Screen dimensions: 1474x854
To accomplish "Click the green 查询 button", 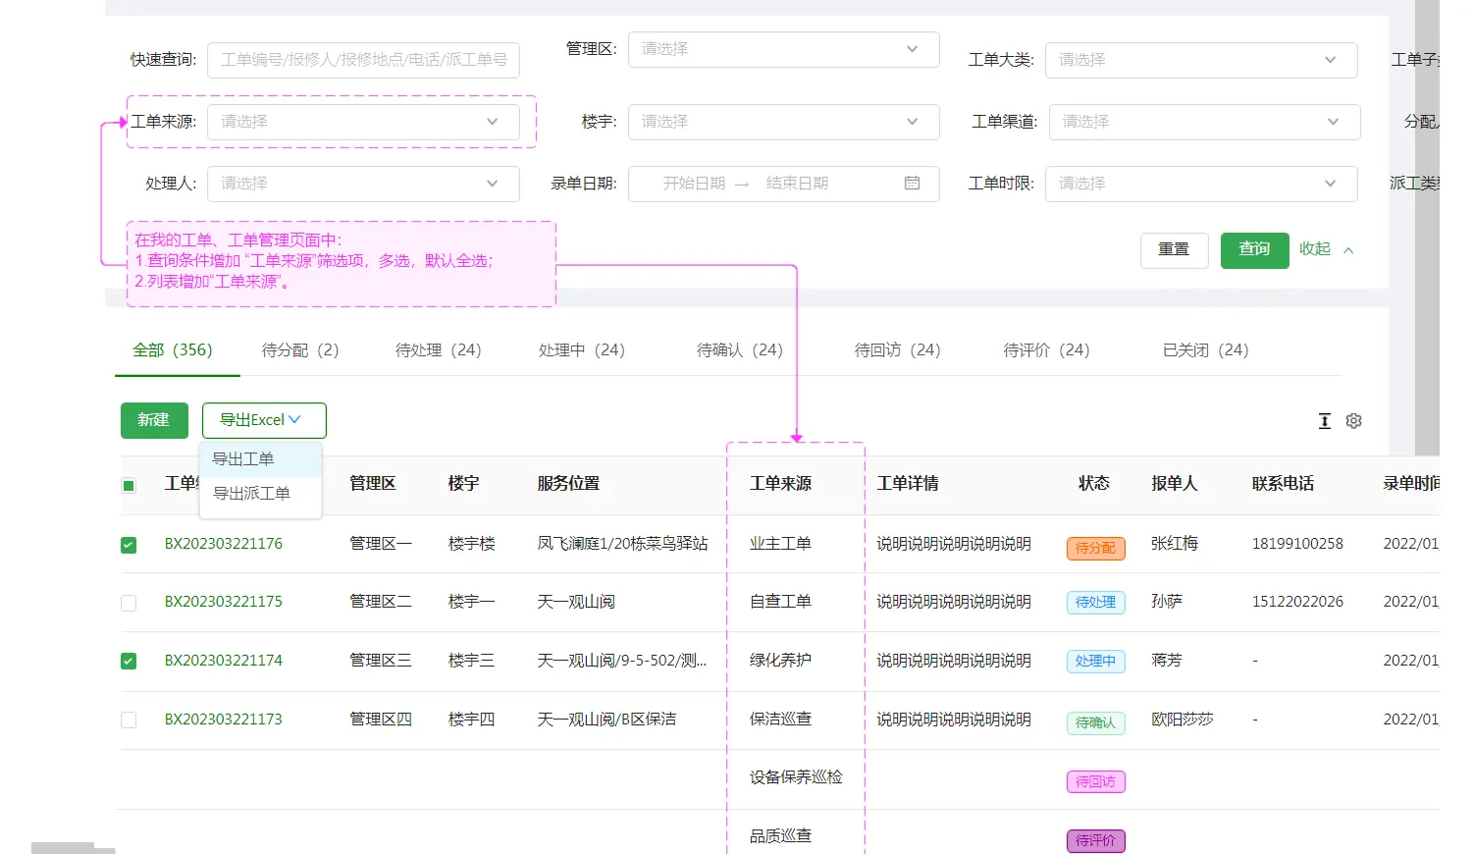I will pos(1254,250).
